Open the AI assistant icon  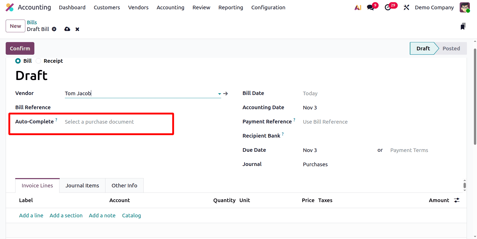pyautogui.click(x=358, y=7)
